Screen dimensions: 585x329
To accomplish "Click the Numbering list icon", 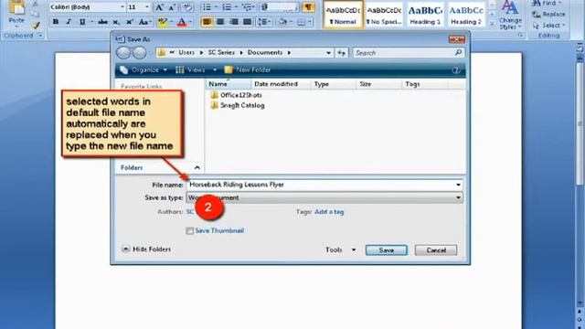I will [227, 7].
